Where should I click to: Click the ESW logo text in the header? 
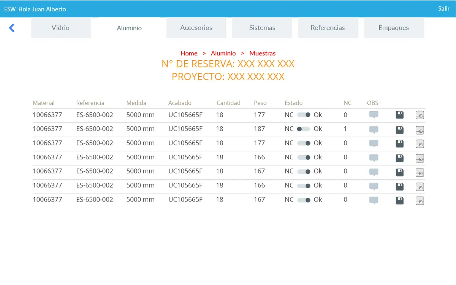coord(10,9)
